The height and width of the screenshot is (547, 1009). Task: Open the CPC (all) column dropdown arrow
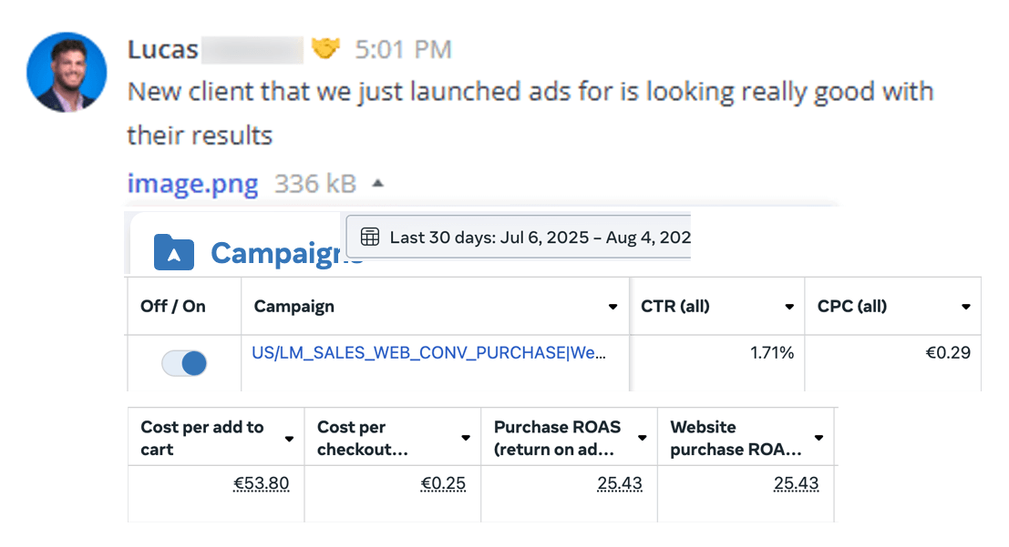pos(966,307)
